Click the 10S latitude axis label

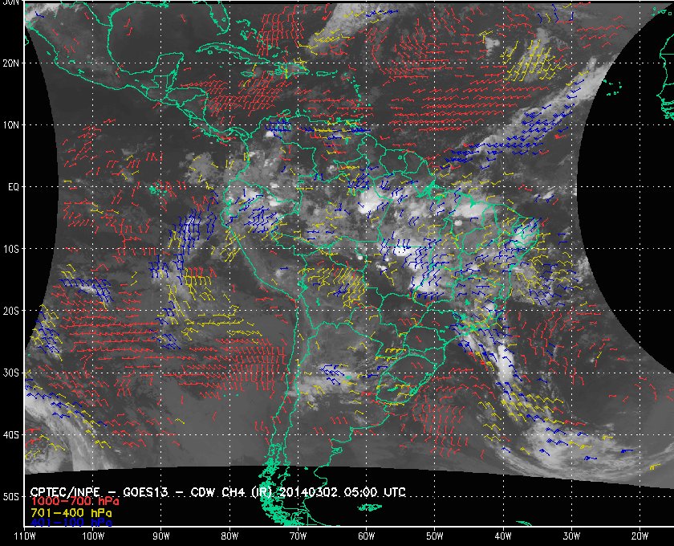tap(10, 249)
